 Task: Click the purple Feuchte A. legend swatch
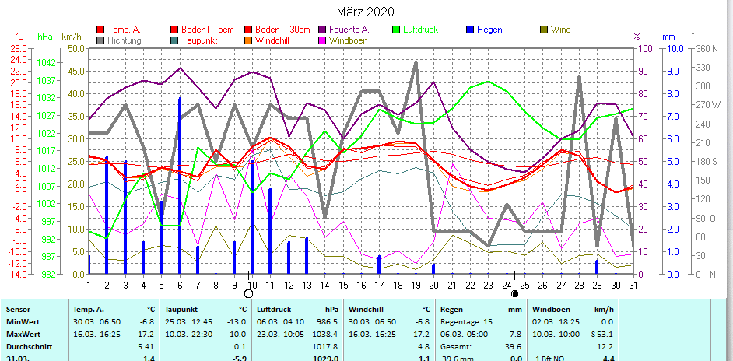point(322,30)
